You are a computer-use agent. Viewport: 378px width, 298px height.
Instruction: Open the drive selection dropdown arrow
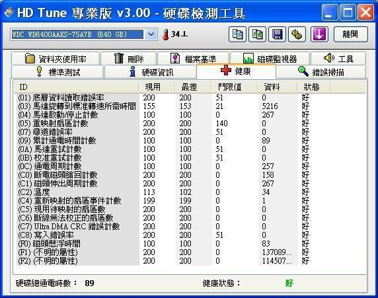click(x=151, y=34)
